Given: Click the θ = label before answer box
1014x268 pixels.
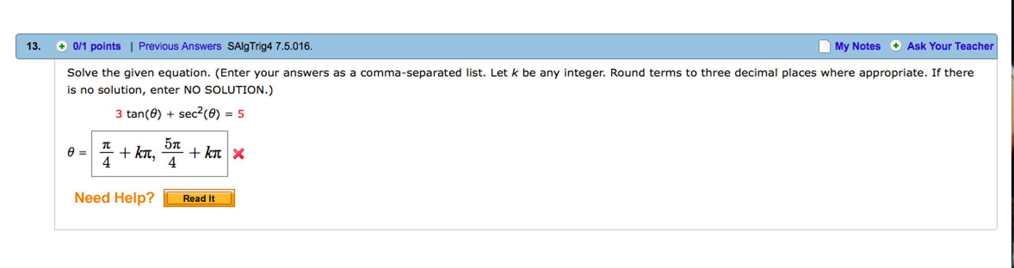Looking at the screenshot, I should click(77, 152).
